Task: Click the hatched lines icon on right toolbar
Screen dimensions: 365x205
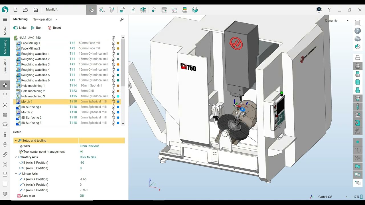Action: click(358, 131)
